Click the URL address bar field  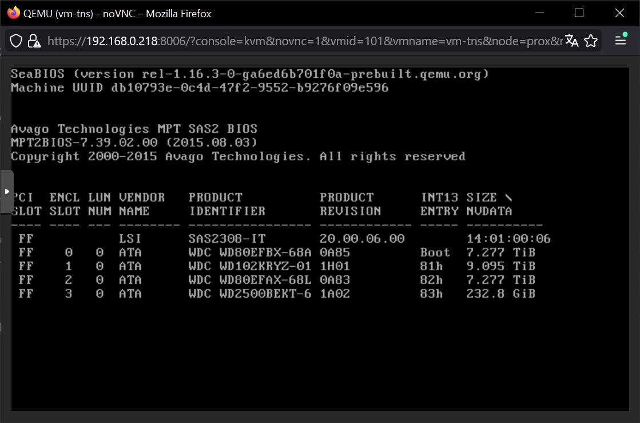(x=304, y=41)
